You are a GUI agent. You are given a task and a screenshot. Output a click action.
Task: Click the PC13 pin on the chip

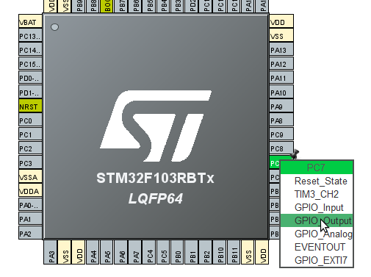pyautogui.click(x=30, y=35)
